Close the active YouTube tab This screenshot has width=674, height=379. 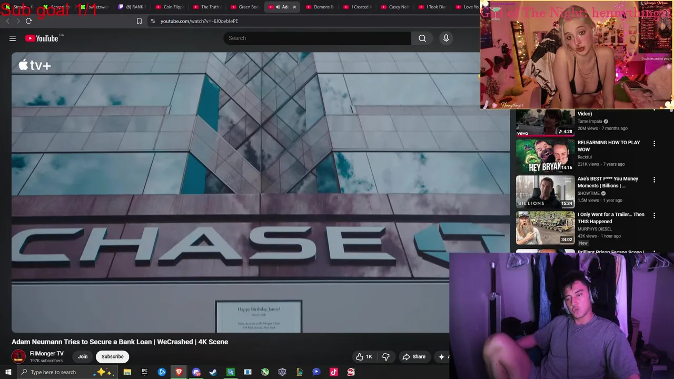[294, 7]
